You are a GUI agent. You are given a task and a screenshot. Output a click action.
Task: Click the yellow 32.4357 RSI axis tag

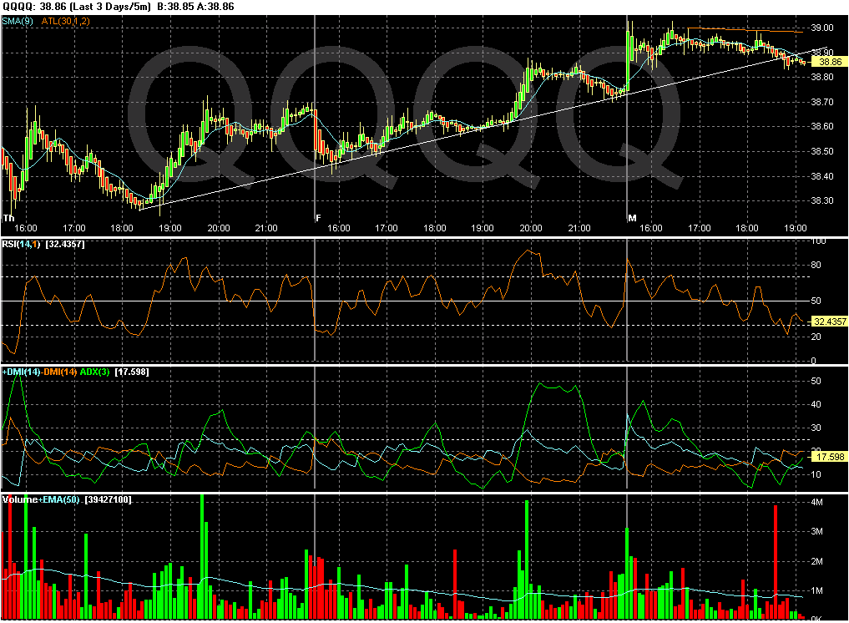click(830, 322)
